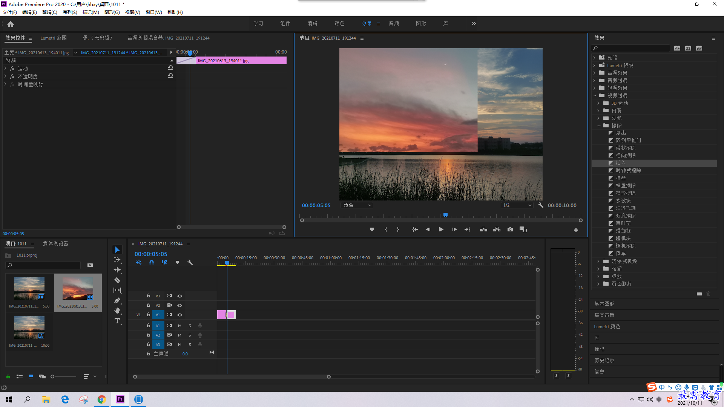724x407 pixels.
Task: Select the Slip tool
Action: 117,290
